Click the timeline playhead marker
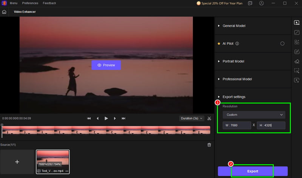302x178 pixels. [x=2, y=125]
